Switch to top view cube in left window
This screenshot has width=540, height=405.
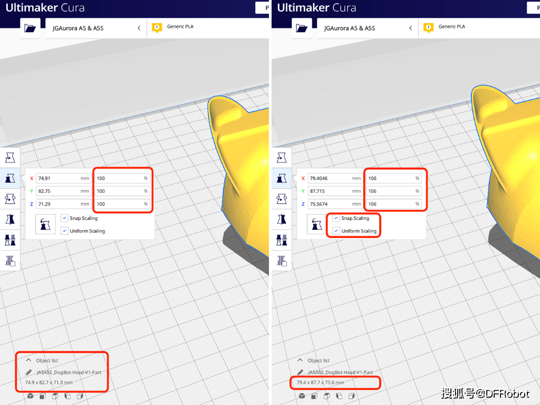click(55, 396)
